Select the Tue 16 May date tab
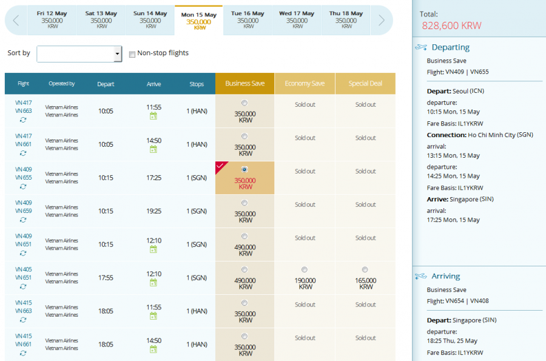 tap(248, 20)
